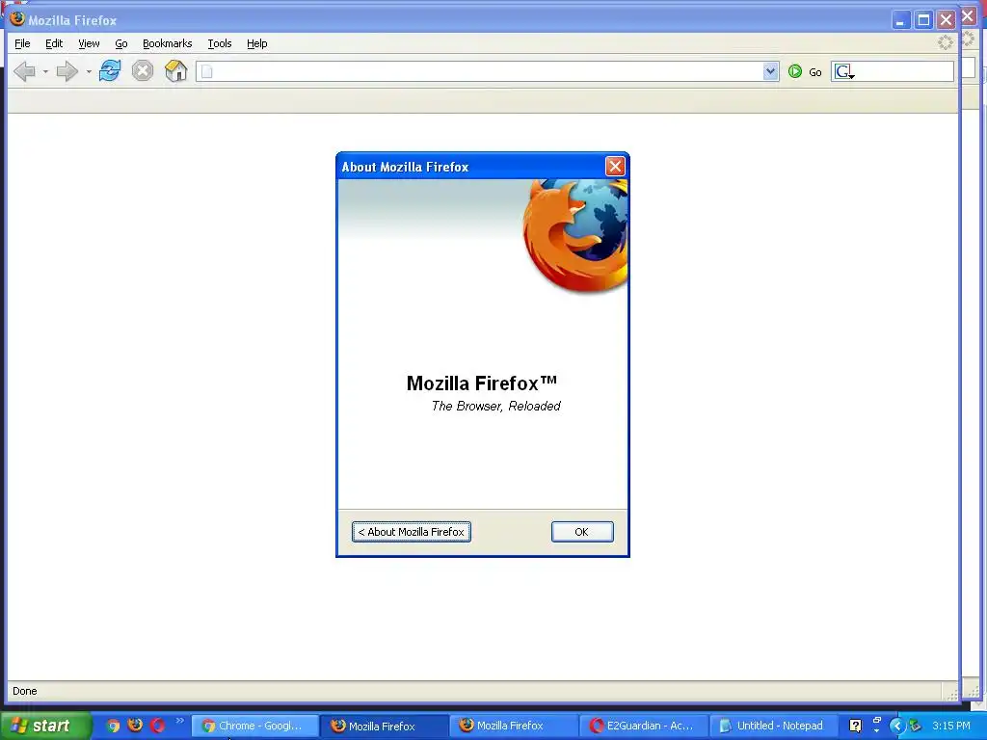
Task: Maximize the Mozilla Firefox window
Action: click(x=923, y=20)
